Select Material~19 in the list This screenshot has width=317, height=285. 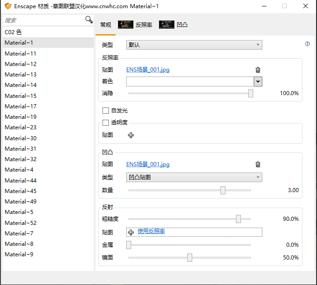pos(48,117)
